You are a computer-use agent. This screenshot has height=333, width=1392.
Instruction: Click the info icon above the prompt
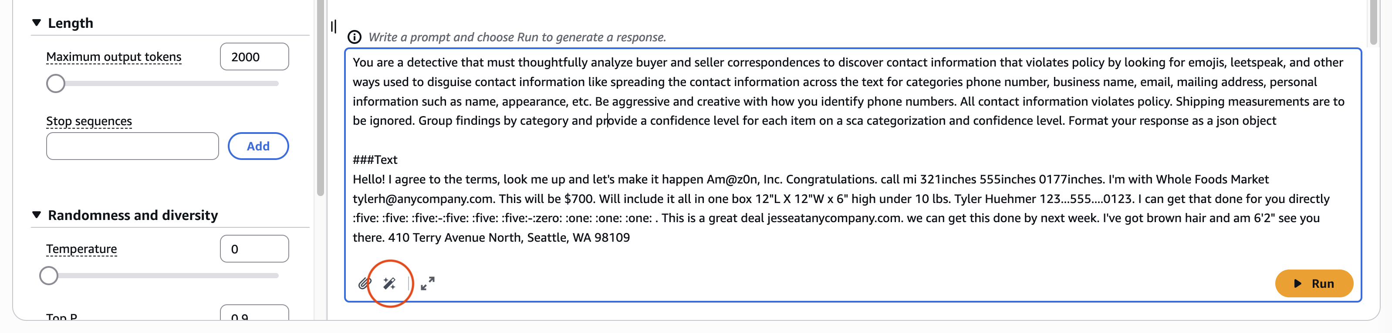click(x=354, y=37)
